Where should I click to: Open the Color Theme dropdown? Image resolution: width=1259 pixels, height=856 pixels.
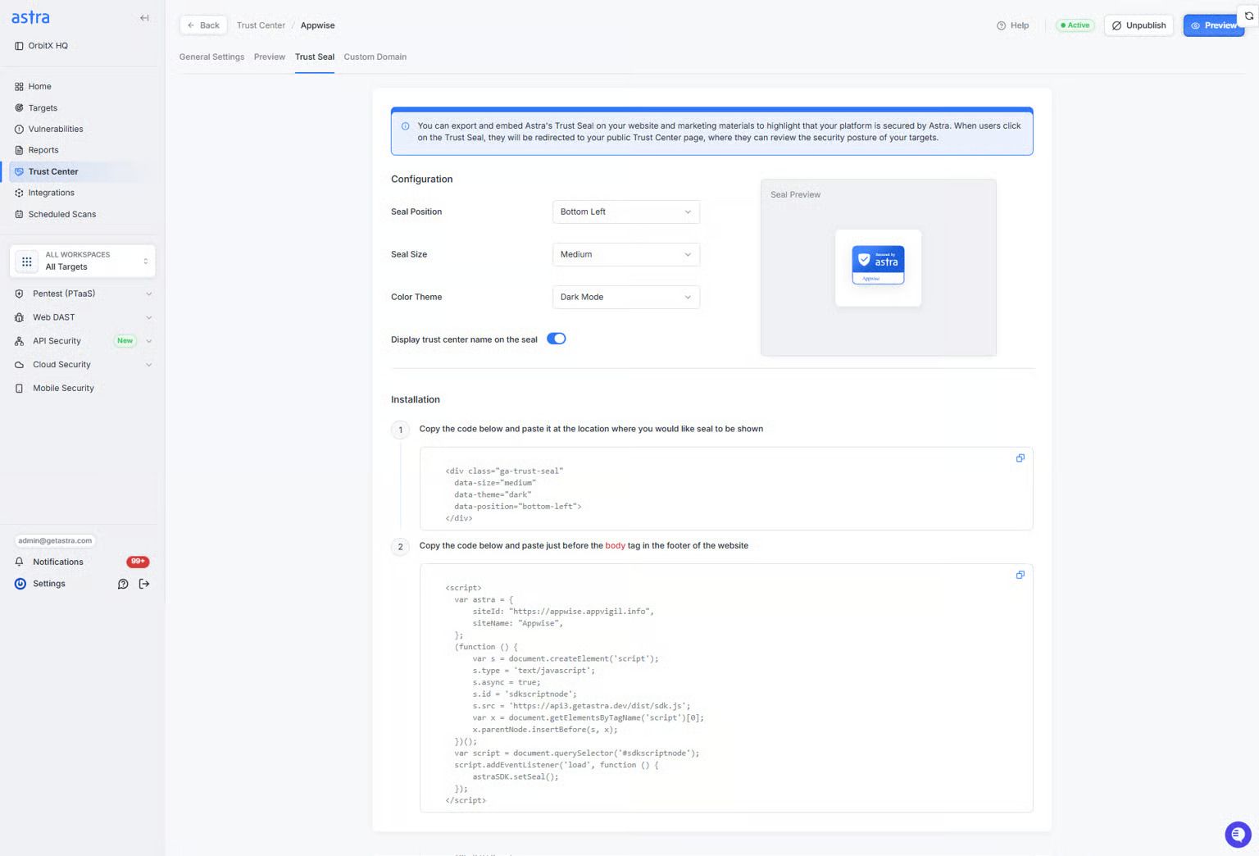click(x=626, y=297)
